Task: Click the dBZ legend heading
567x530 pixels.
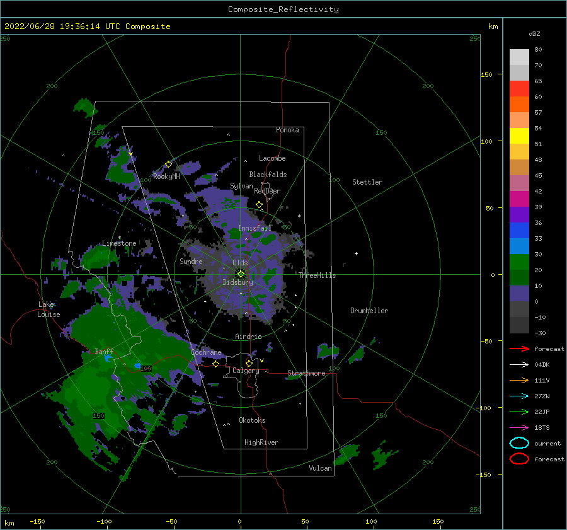Action: pyautogui.click(x=534, y=33)
